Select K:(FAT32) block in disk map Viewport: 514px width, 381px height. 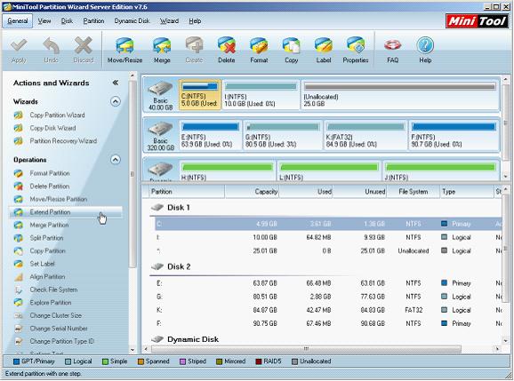365,135
